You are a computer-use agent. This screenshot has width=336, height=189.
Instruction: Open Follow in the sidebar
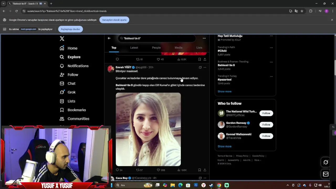pyautogui.click(x=69, y=75)
